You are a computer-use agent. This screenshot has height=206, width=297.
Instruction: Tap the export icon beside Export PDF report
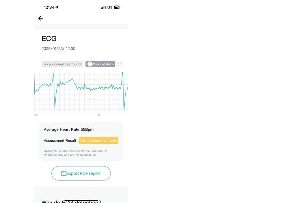pos(64,173)
